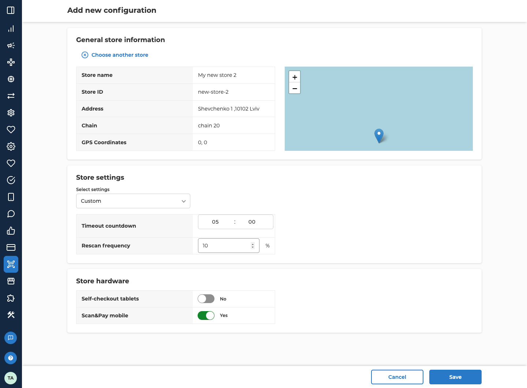
Task: Click the Timeout countdown 05 minutes field
Action: tap(215, 222)
